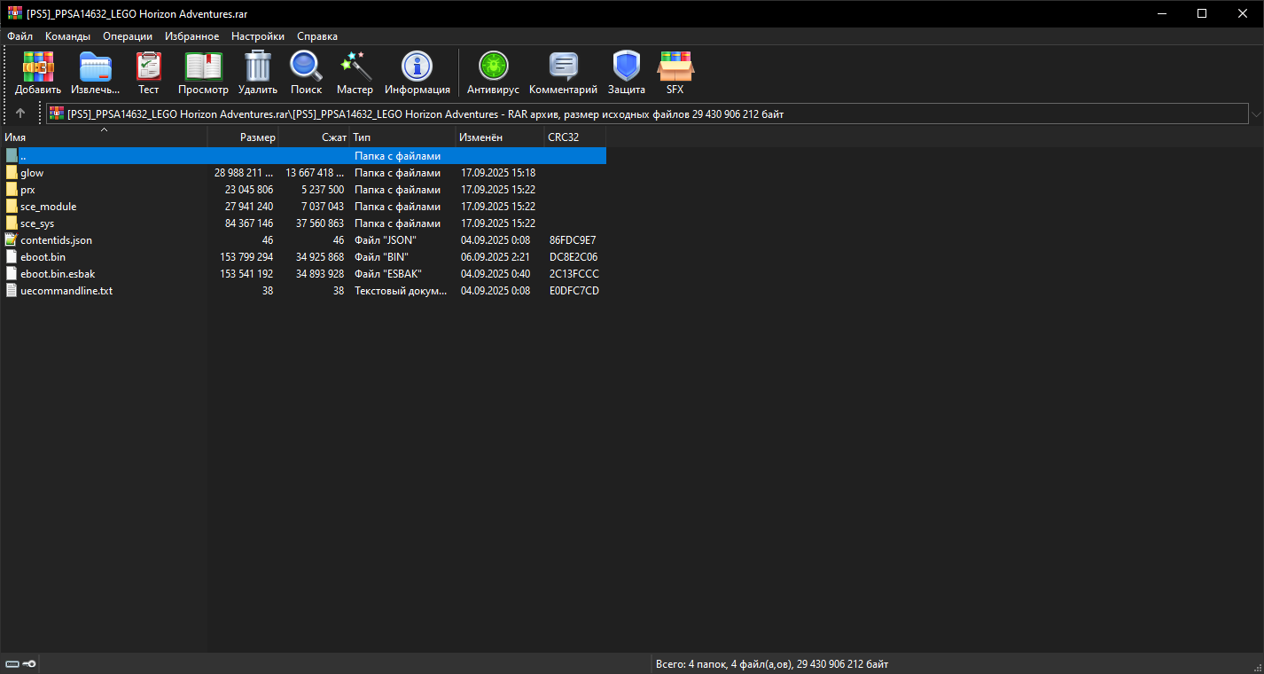Select the sce_module folder name

tap(49, 207)
